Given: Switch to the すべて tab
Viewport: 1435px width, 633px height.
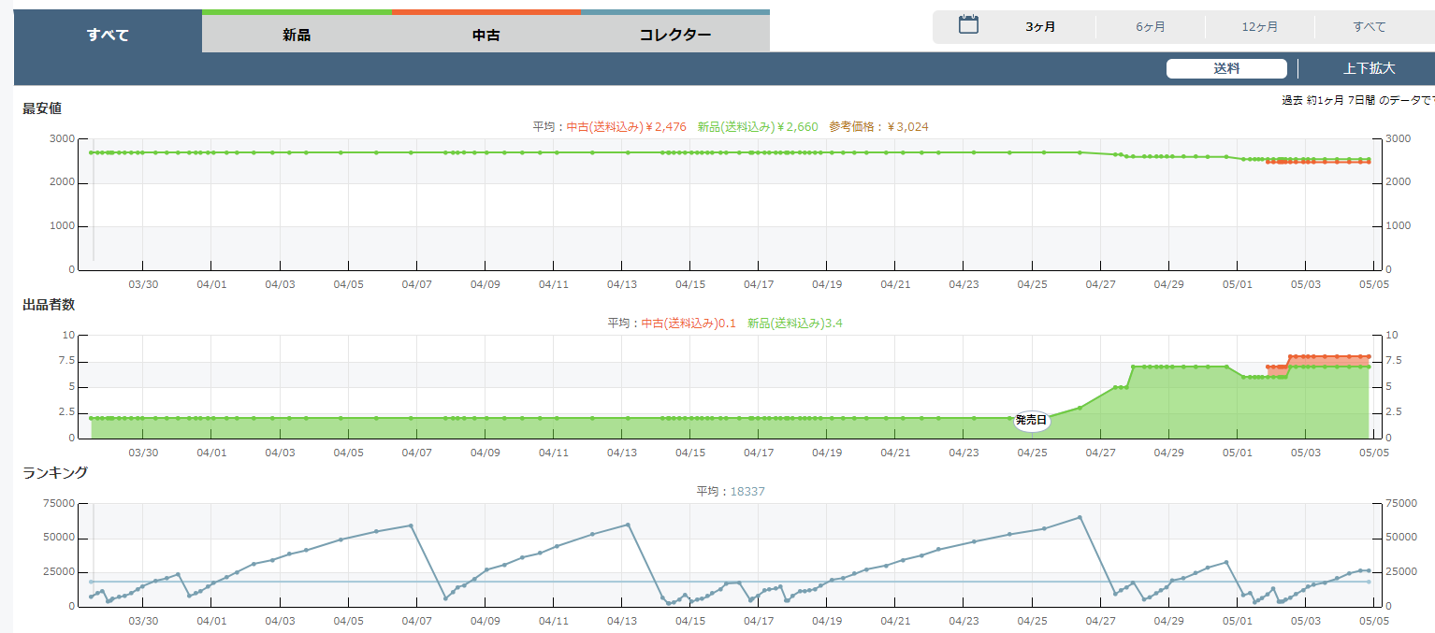Looking at the screenshot, I should (x=108, y=36).
